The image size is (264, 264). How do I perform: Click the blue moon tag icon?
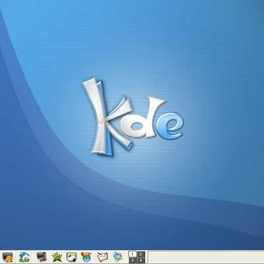click(x=118, y=257)
